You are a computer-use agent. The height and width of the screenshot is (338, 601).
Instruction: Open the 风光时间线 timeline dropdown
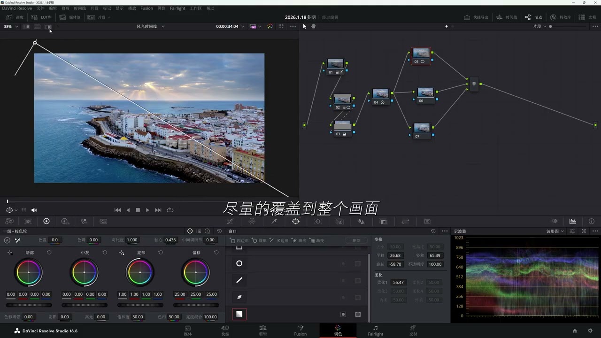tap(150, 27)
